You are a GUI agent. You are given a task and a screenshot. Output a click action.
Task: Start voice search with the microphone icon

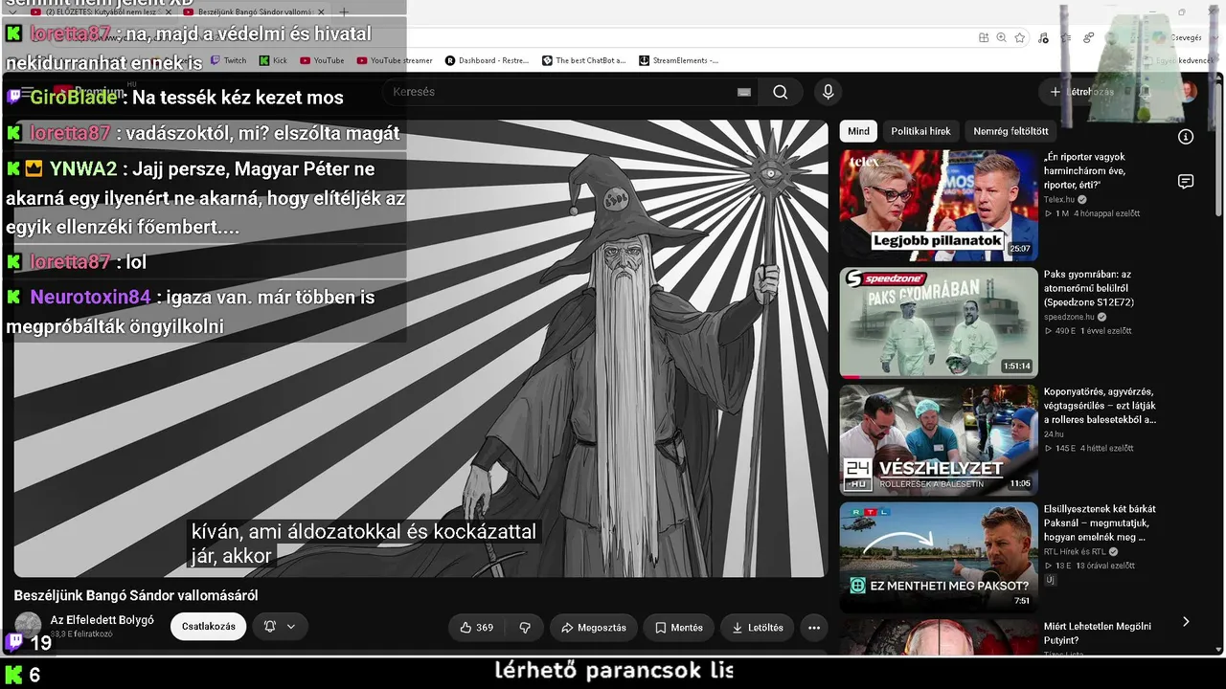click(829, 92)
